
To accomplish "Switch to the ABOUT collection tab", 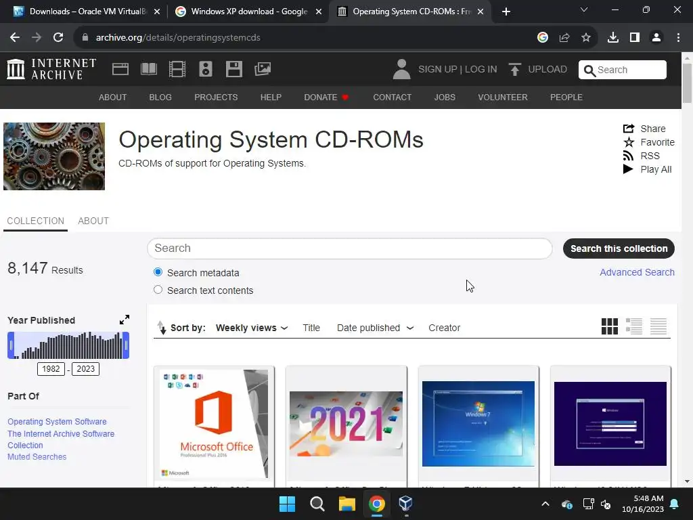I will pyautogui.click(x=93, y=221).
